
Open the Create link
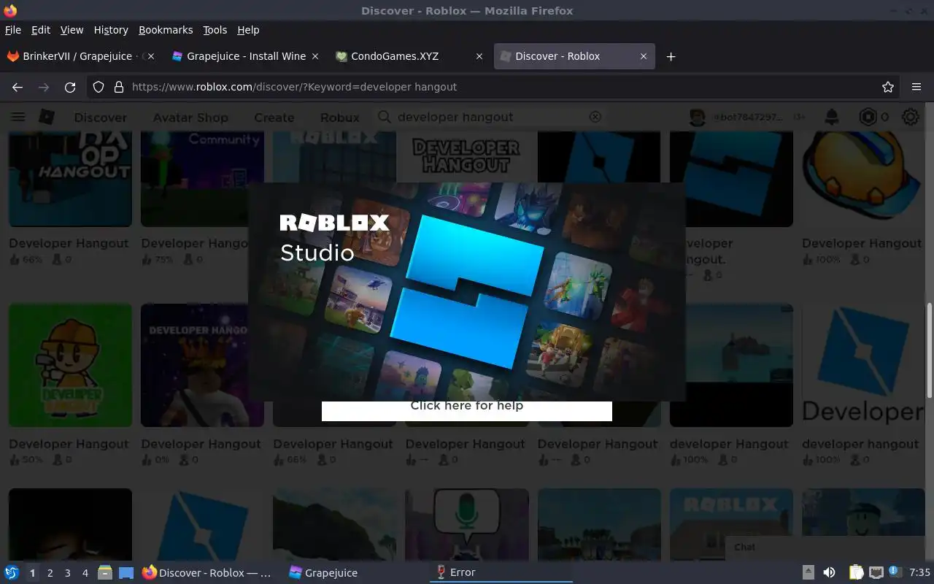point(274,117)
